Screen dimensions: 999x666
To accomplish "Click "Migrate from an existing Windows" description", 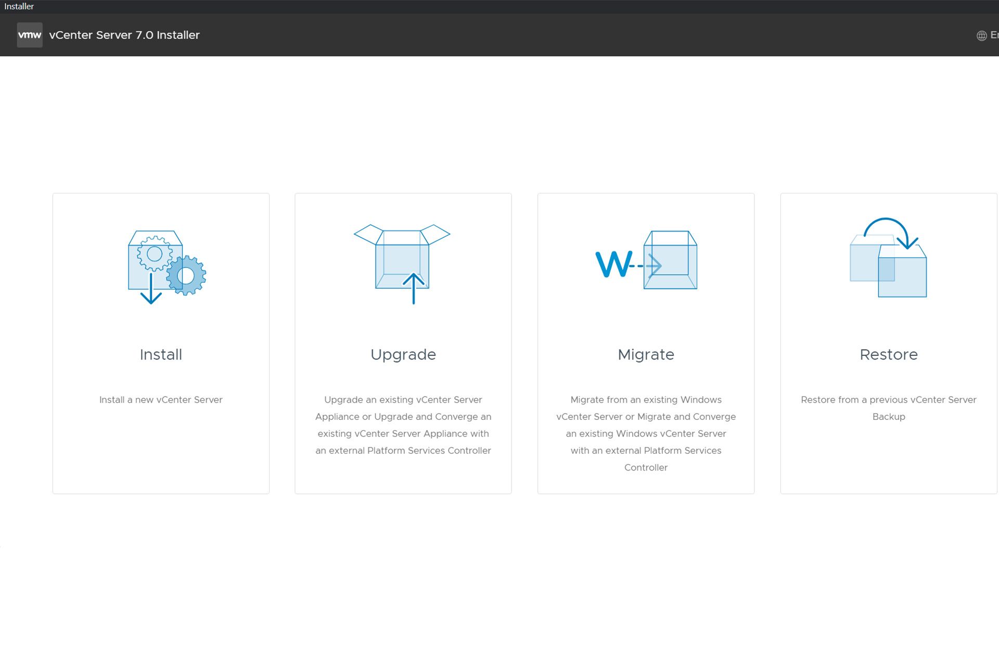I will [x=646, y=433].
